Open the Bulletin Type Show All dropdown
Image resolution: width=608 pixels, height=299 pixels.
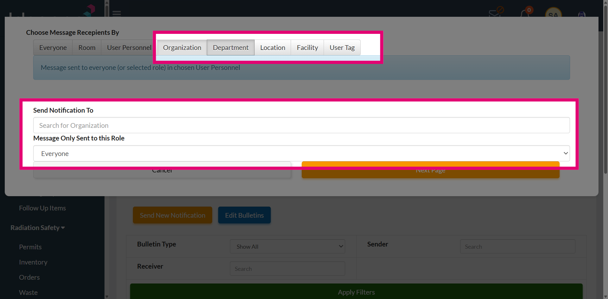(288, 246)
